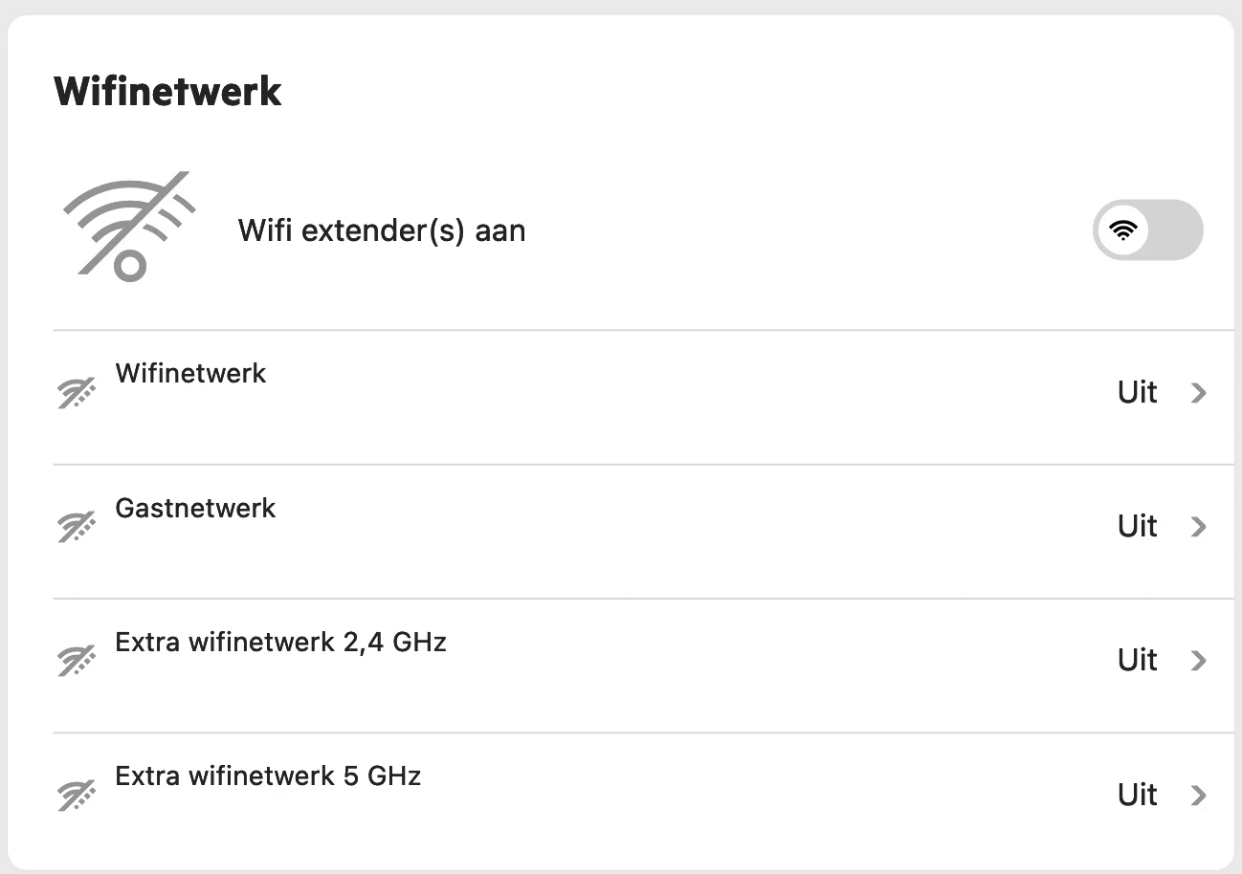Click wifi-off icon next to Extra wifinetwerk 5 GHz
The width and height of the screenshot is (1242, 874).
(77, 795)
